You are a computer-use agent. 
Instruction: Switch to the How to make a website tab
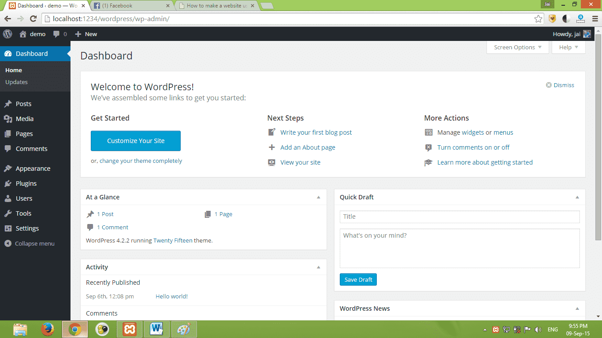coord(216,6)
